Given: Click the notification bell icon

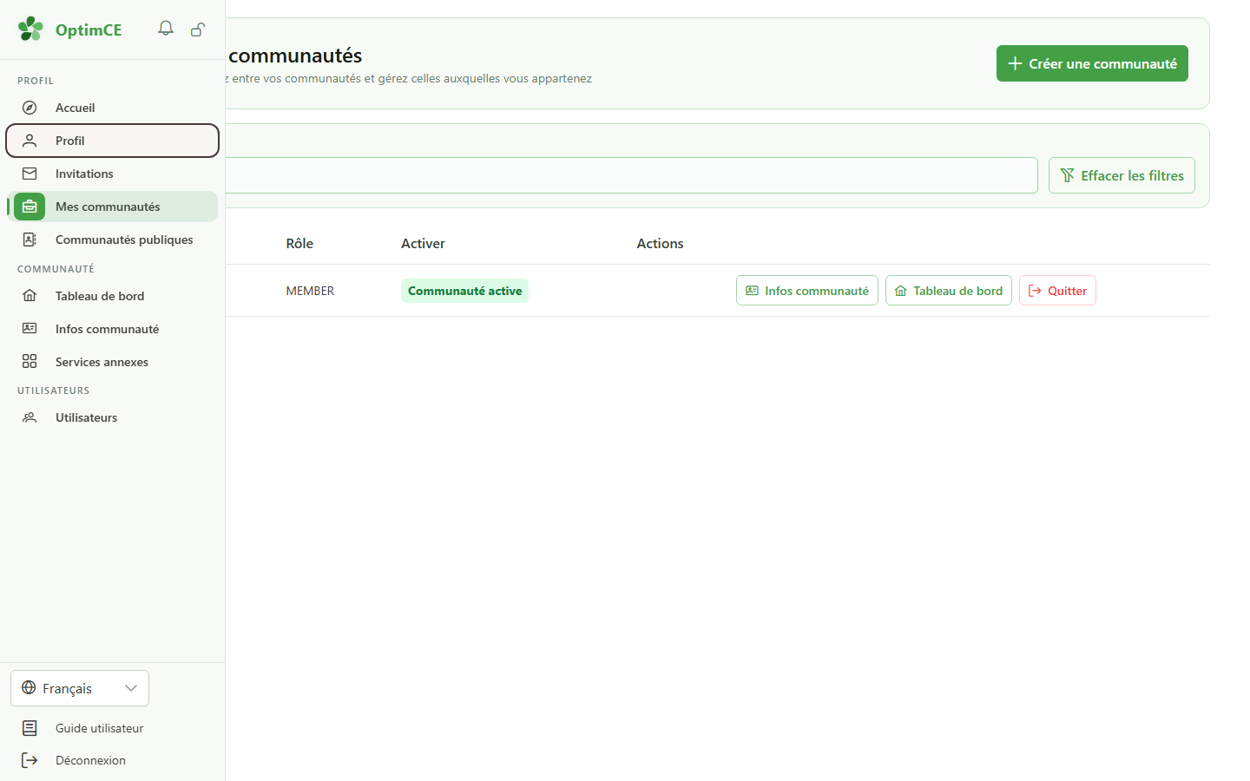Looking at the screenshot, I should pos(166,29).
